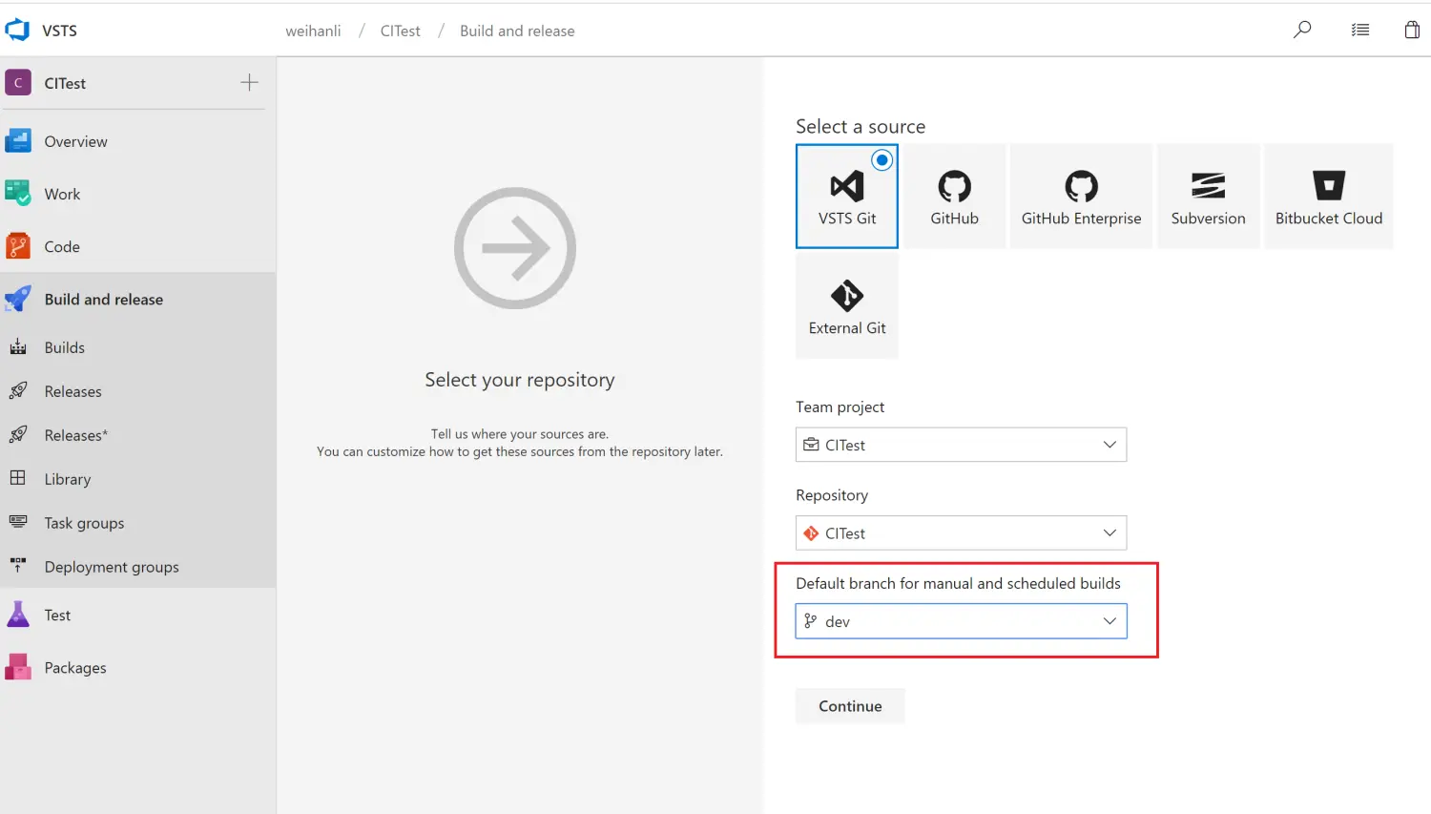This screenshot has height=814, width=1431.
Task: Click the Work hub icon
Action: (18, 194)
